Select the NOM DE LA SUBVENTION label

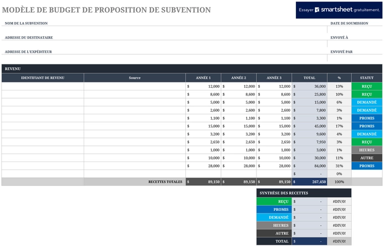(26, 23)
